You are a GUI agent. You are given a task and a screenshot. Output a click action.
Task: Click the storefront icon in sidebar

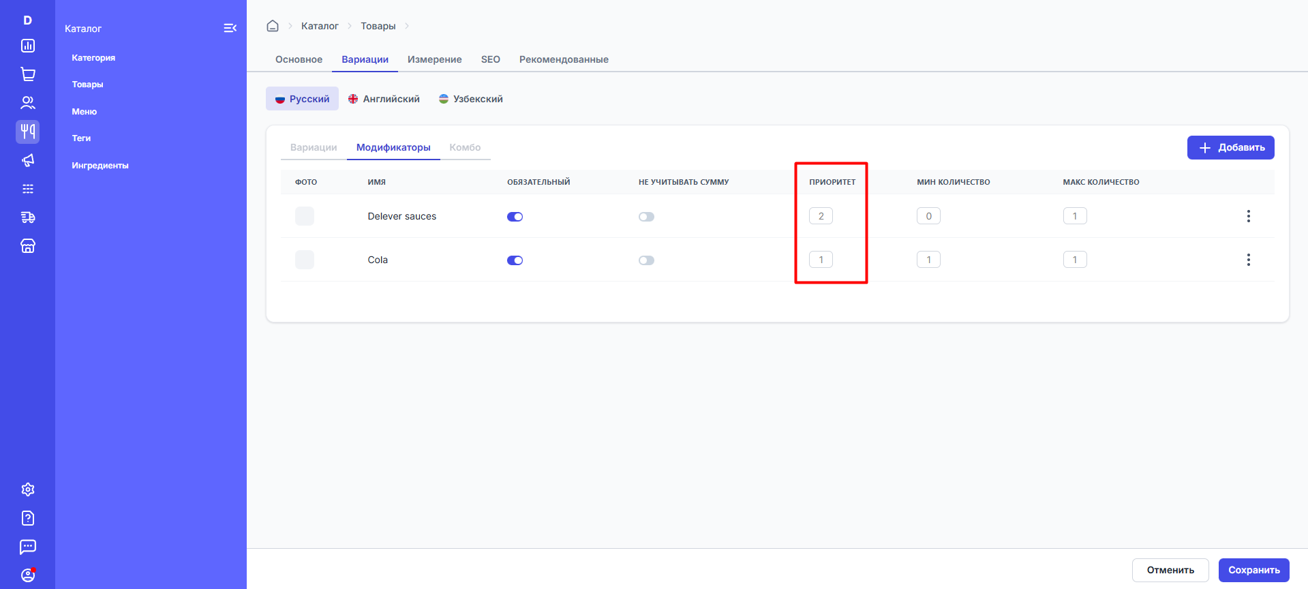[x=28, y=246]
